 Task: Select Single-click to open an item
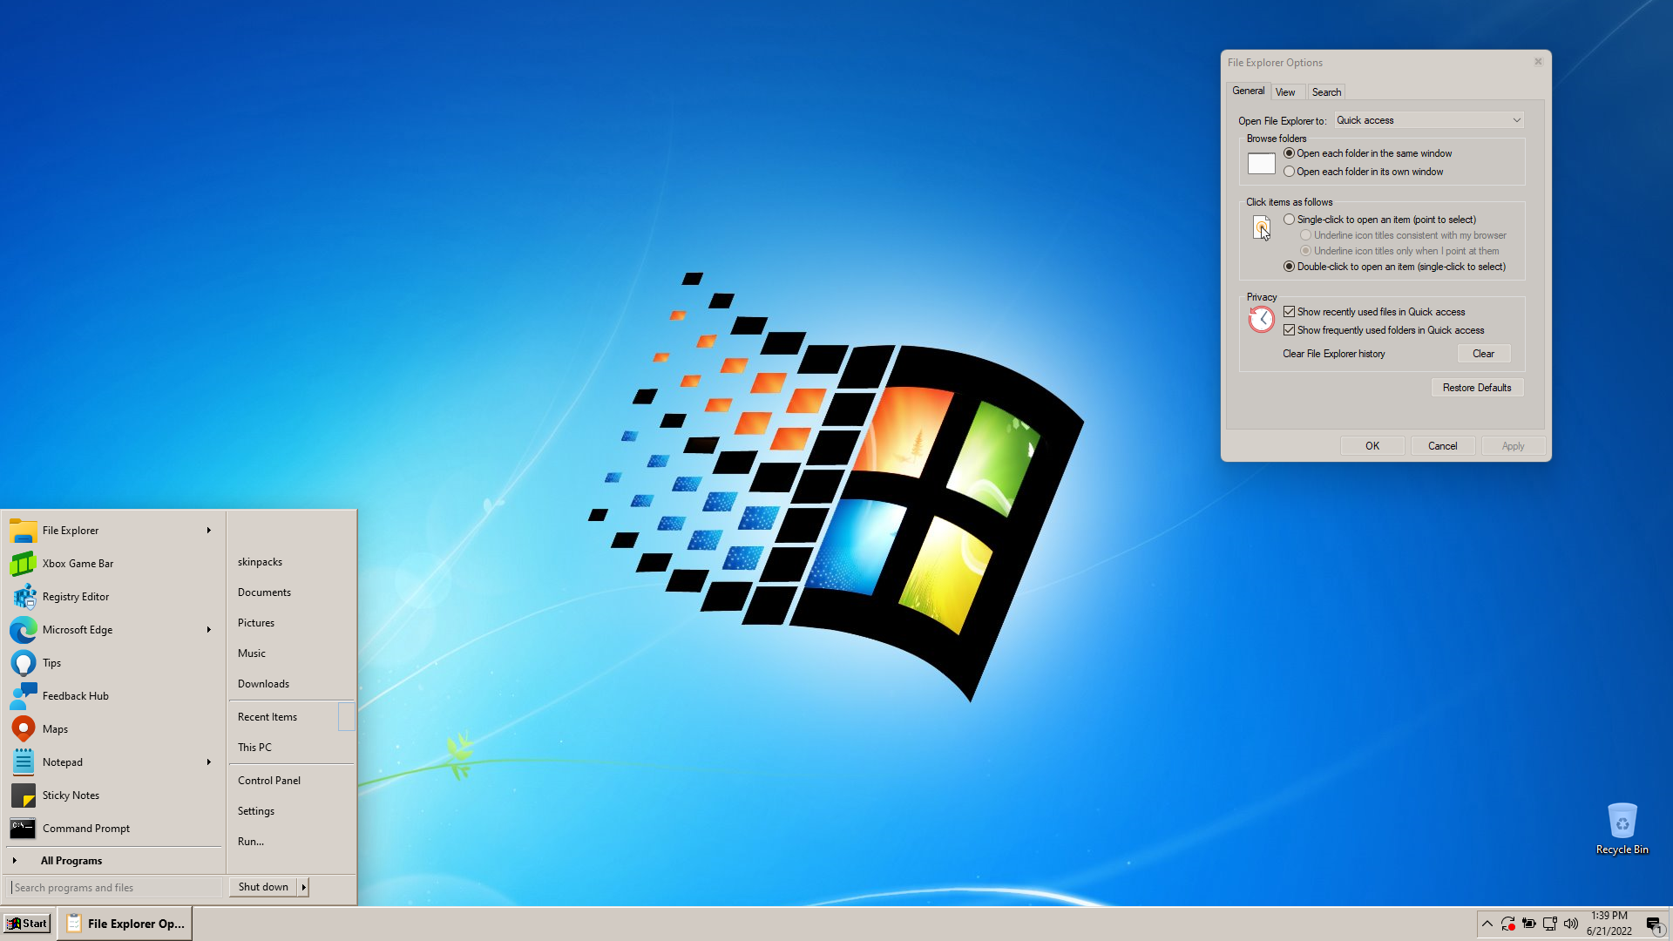coord(1290,220)
